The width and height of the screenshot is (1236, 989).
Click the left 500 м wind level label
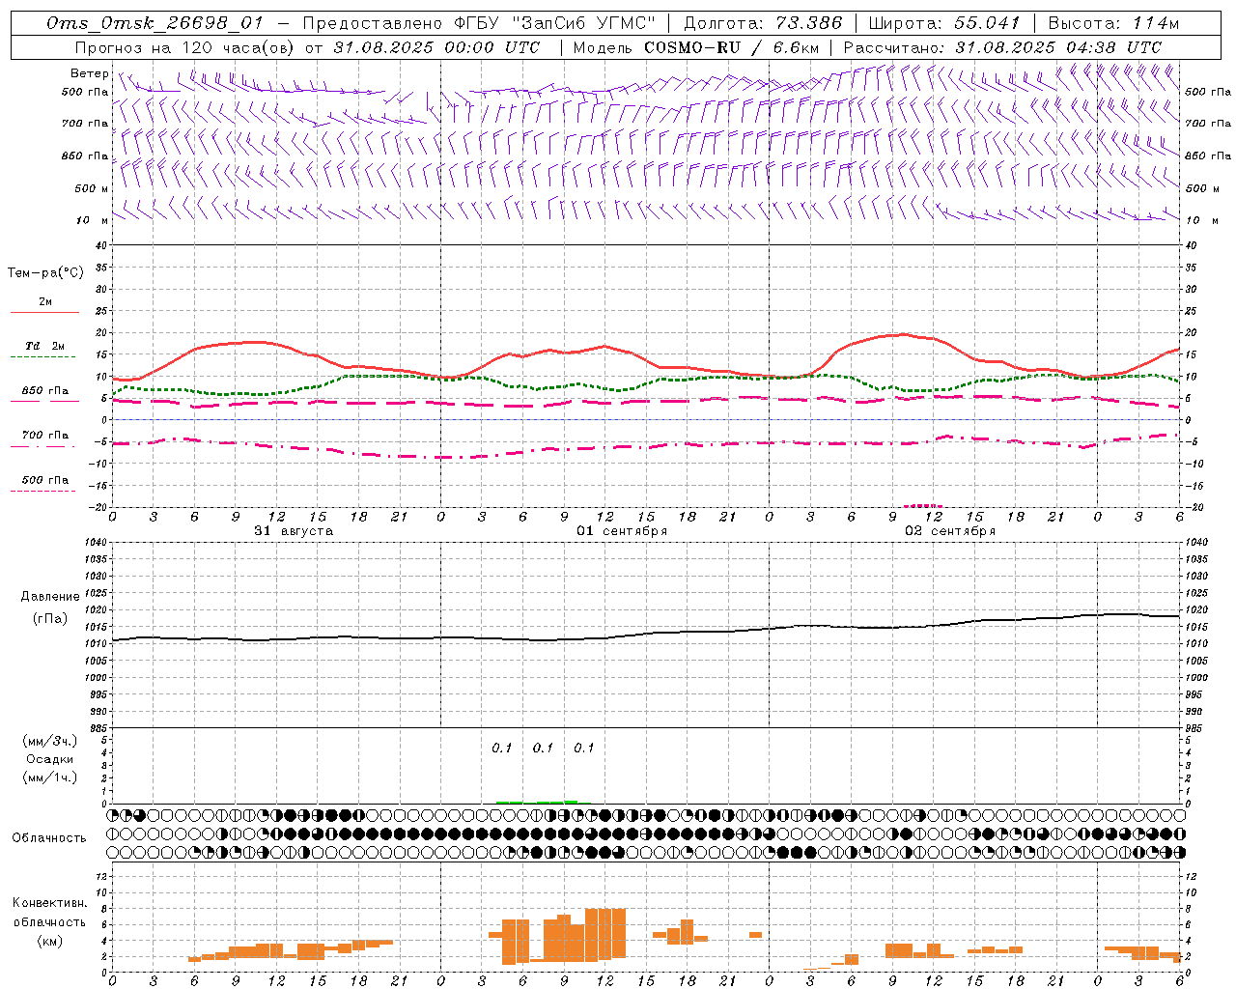(x=92, y=188)
